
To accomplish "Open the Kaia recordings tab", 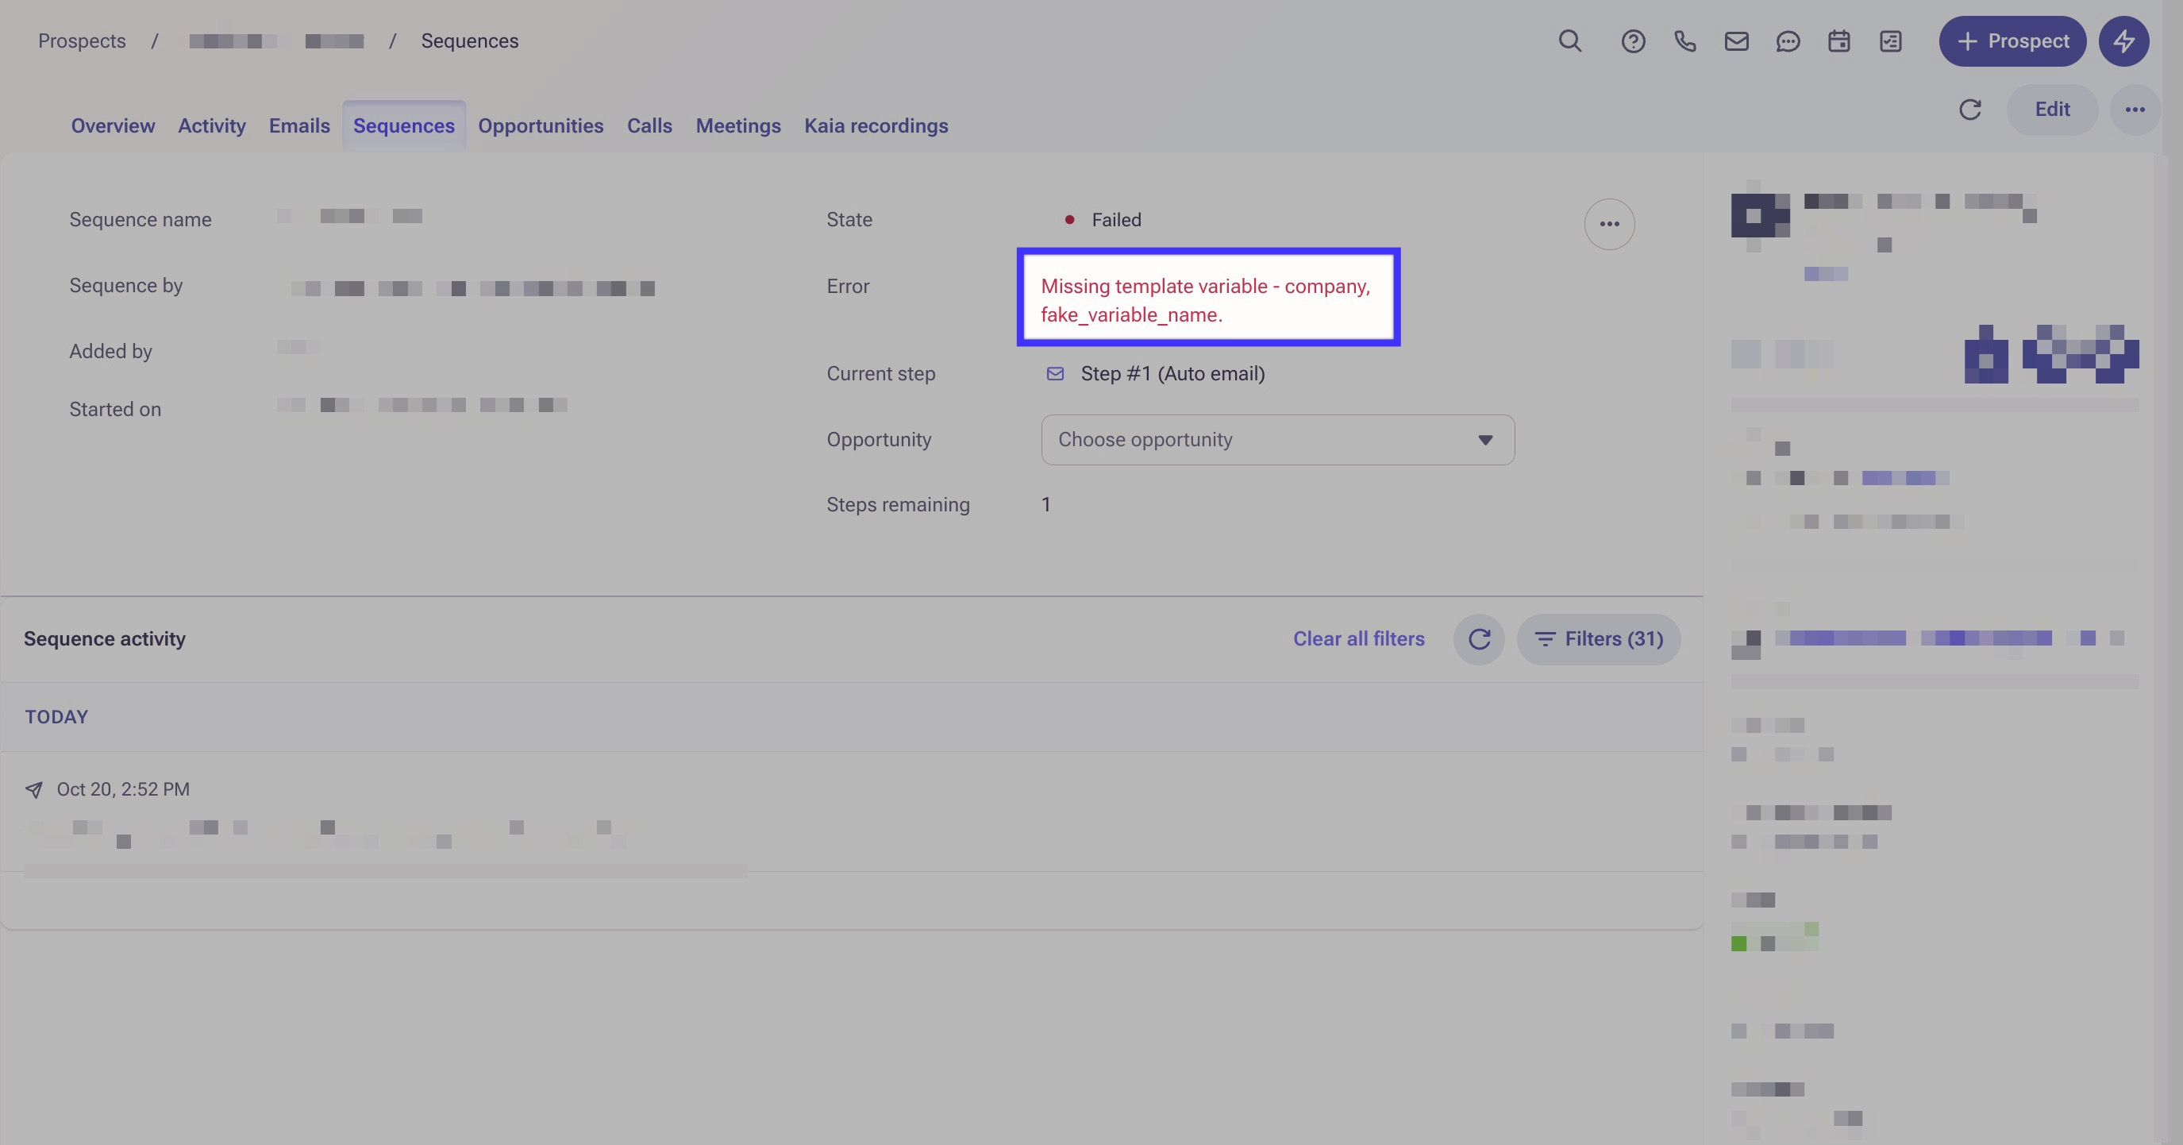I will click(876, 125).
